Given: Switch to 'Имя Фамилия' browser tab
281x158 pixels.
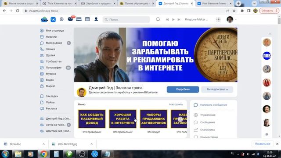Looking at the screenshot, I should (215, 4).
